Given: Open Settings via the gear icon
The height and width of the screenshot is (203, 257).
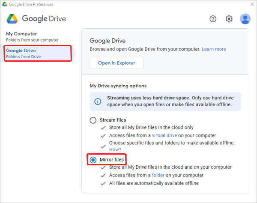Looking at the screenshot, I should tap(229, 19).
